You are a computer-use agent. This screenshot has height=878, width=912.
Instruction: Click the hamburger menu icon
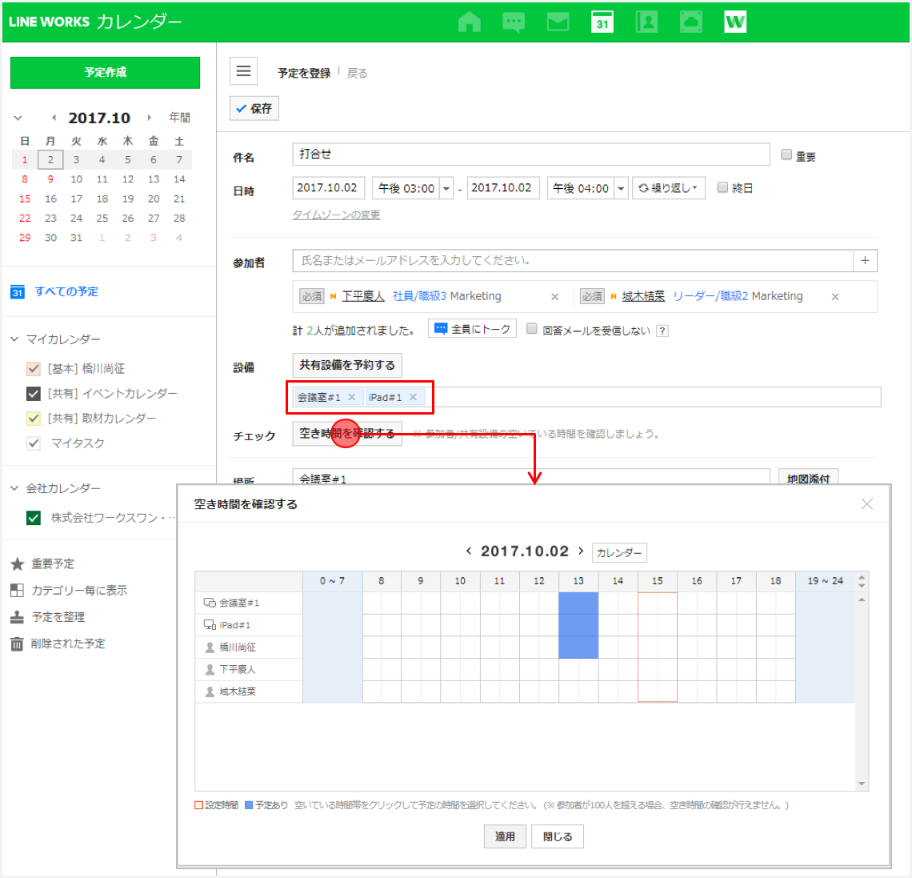click(x=244, y=71)
